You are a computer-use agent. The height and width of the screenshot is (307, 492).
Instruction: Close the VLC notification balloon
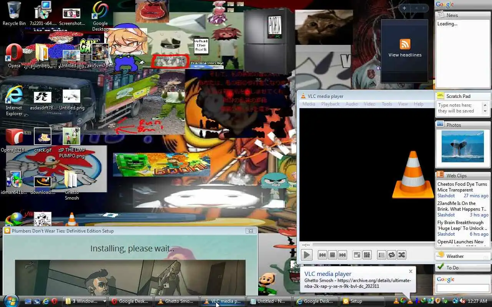tap(411, 271)
